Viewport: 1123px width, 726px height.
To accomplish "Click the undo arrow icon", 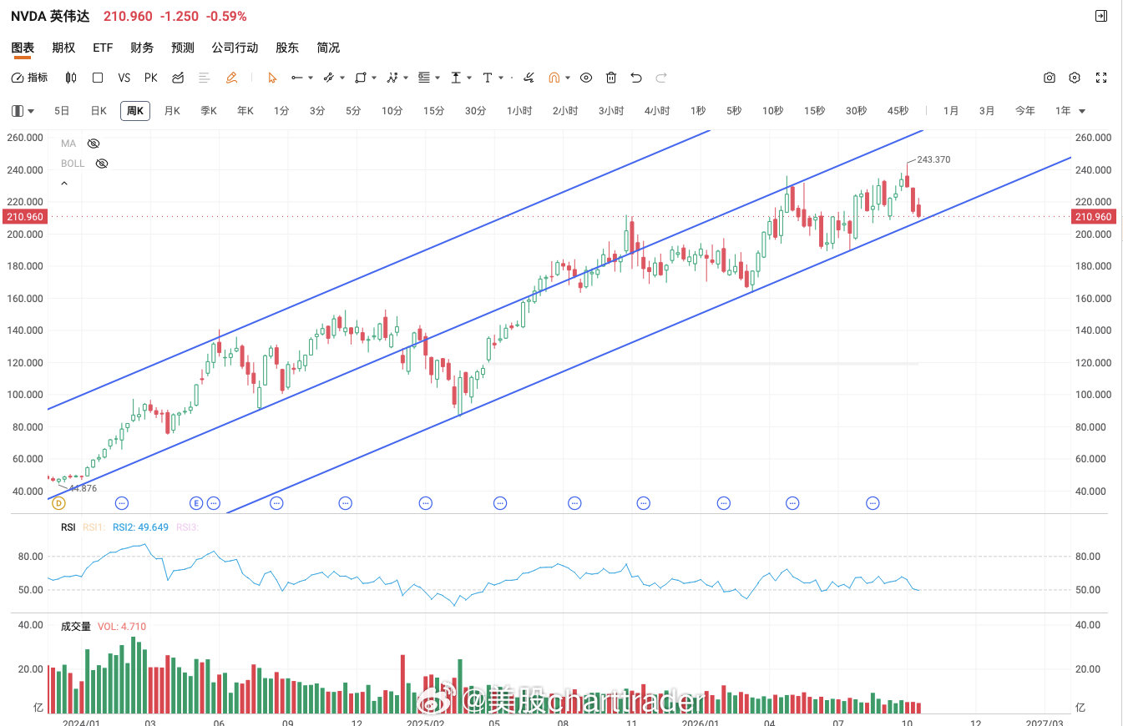I will tap(636, 78).
